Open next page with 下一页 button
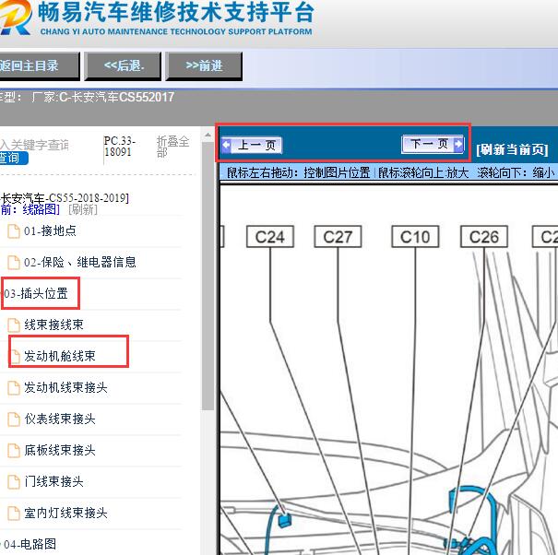 [433, 144]
